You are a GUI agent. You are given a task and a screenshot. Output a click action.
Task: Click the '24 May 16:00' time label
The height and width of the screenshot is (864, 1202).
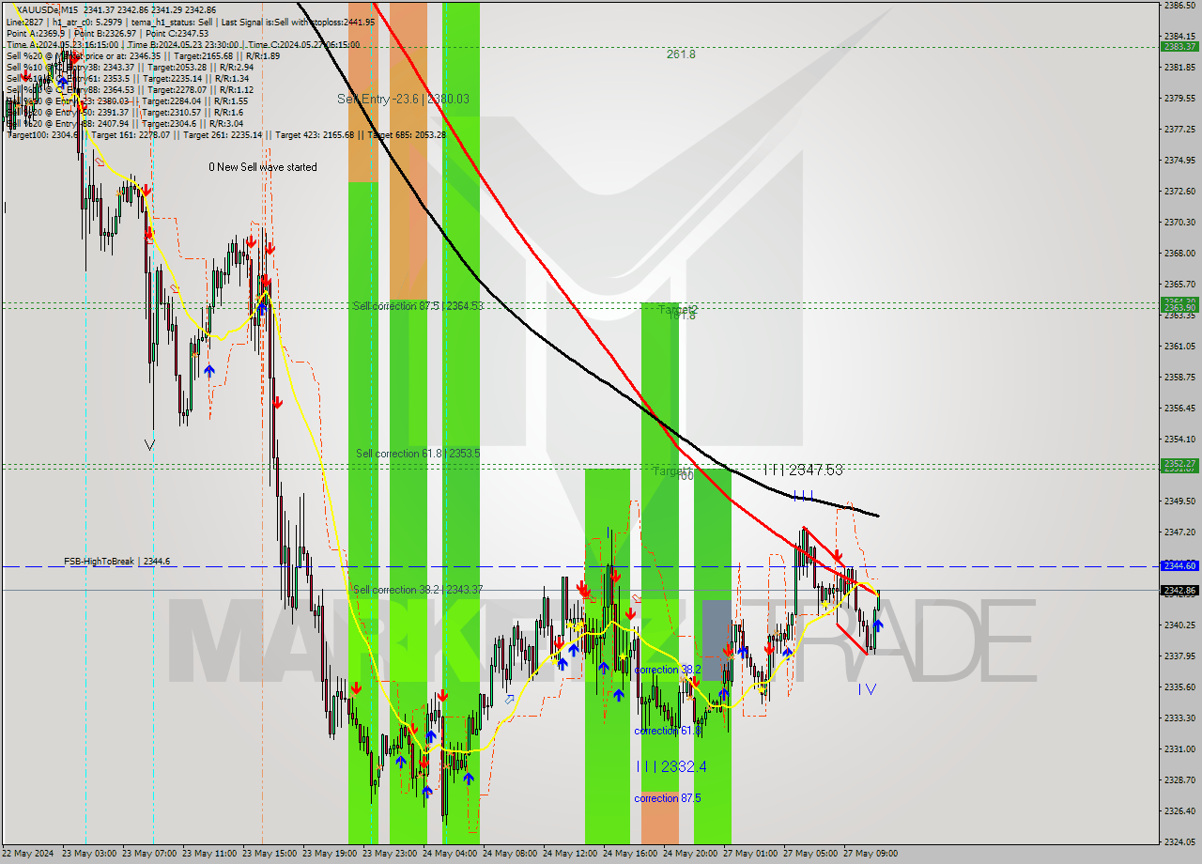click(630, 854)
